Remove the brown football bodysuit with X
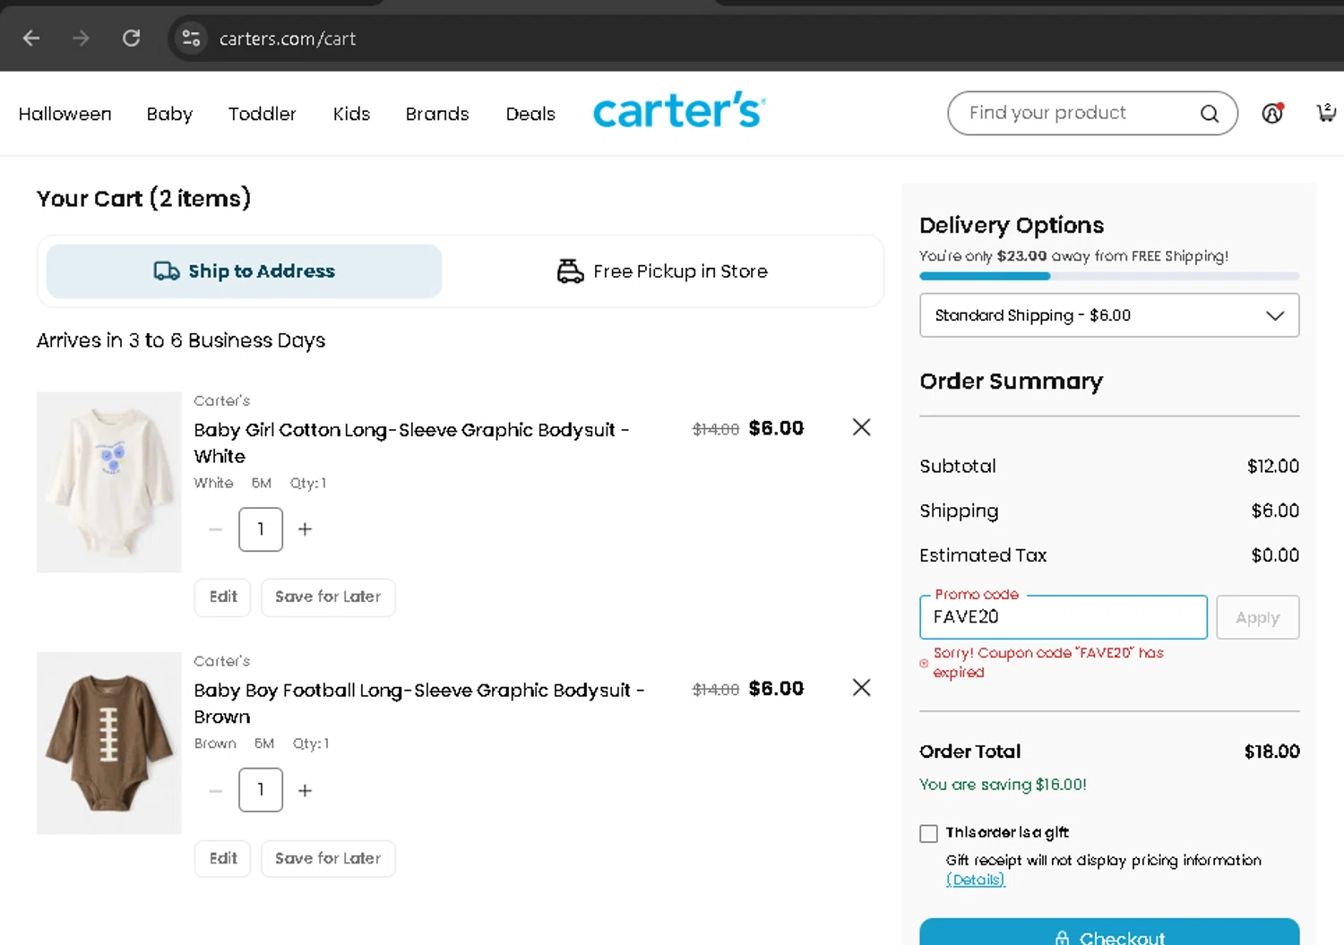This screenshot has height=945, width=1344. click(861, 688)
